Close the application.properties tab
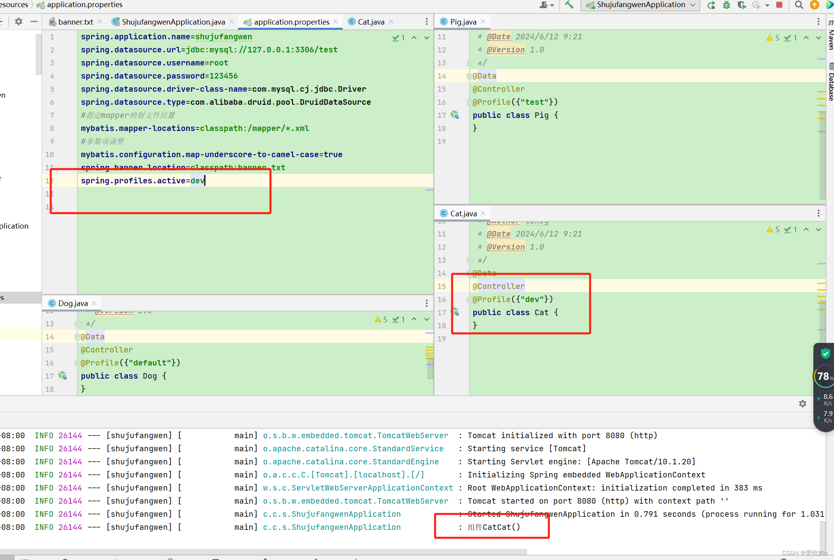834x560 pixels. coord(336,21)
